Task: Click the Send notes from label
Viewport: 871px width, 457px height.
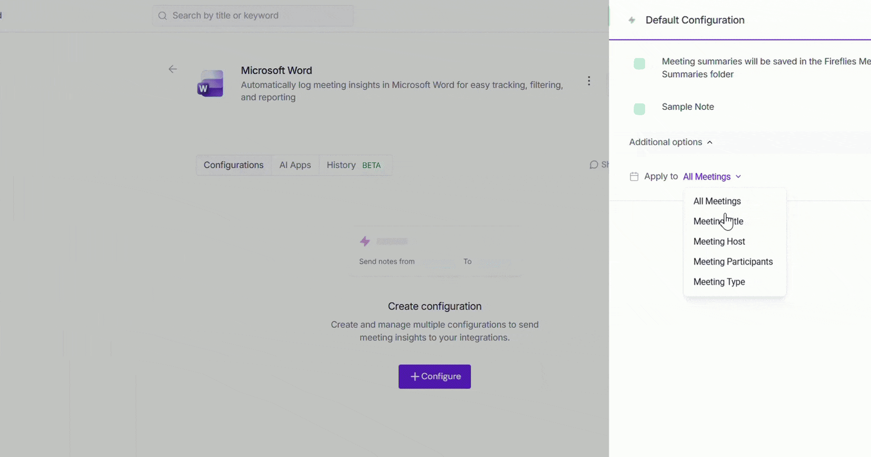Action: [387, 261]
